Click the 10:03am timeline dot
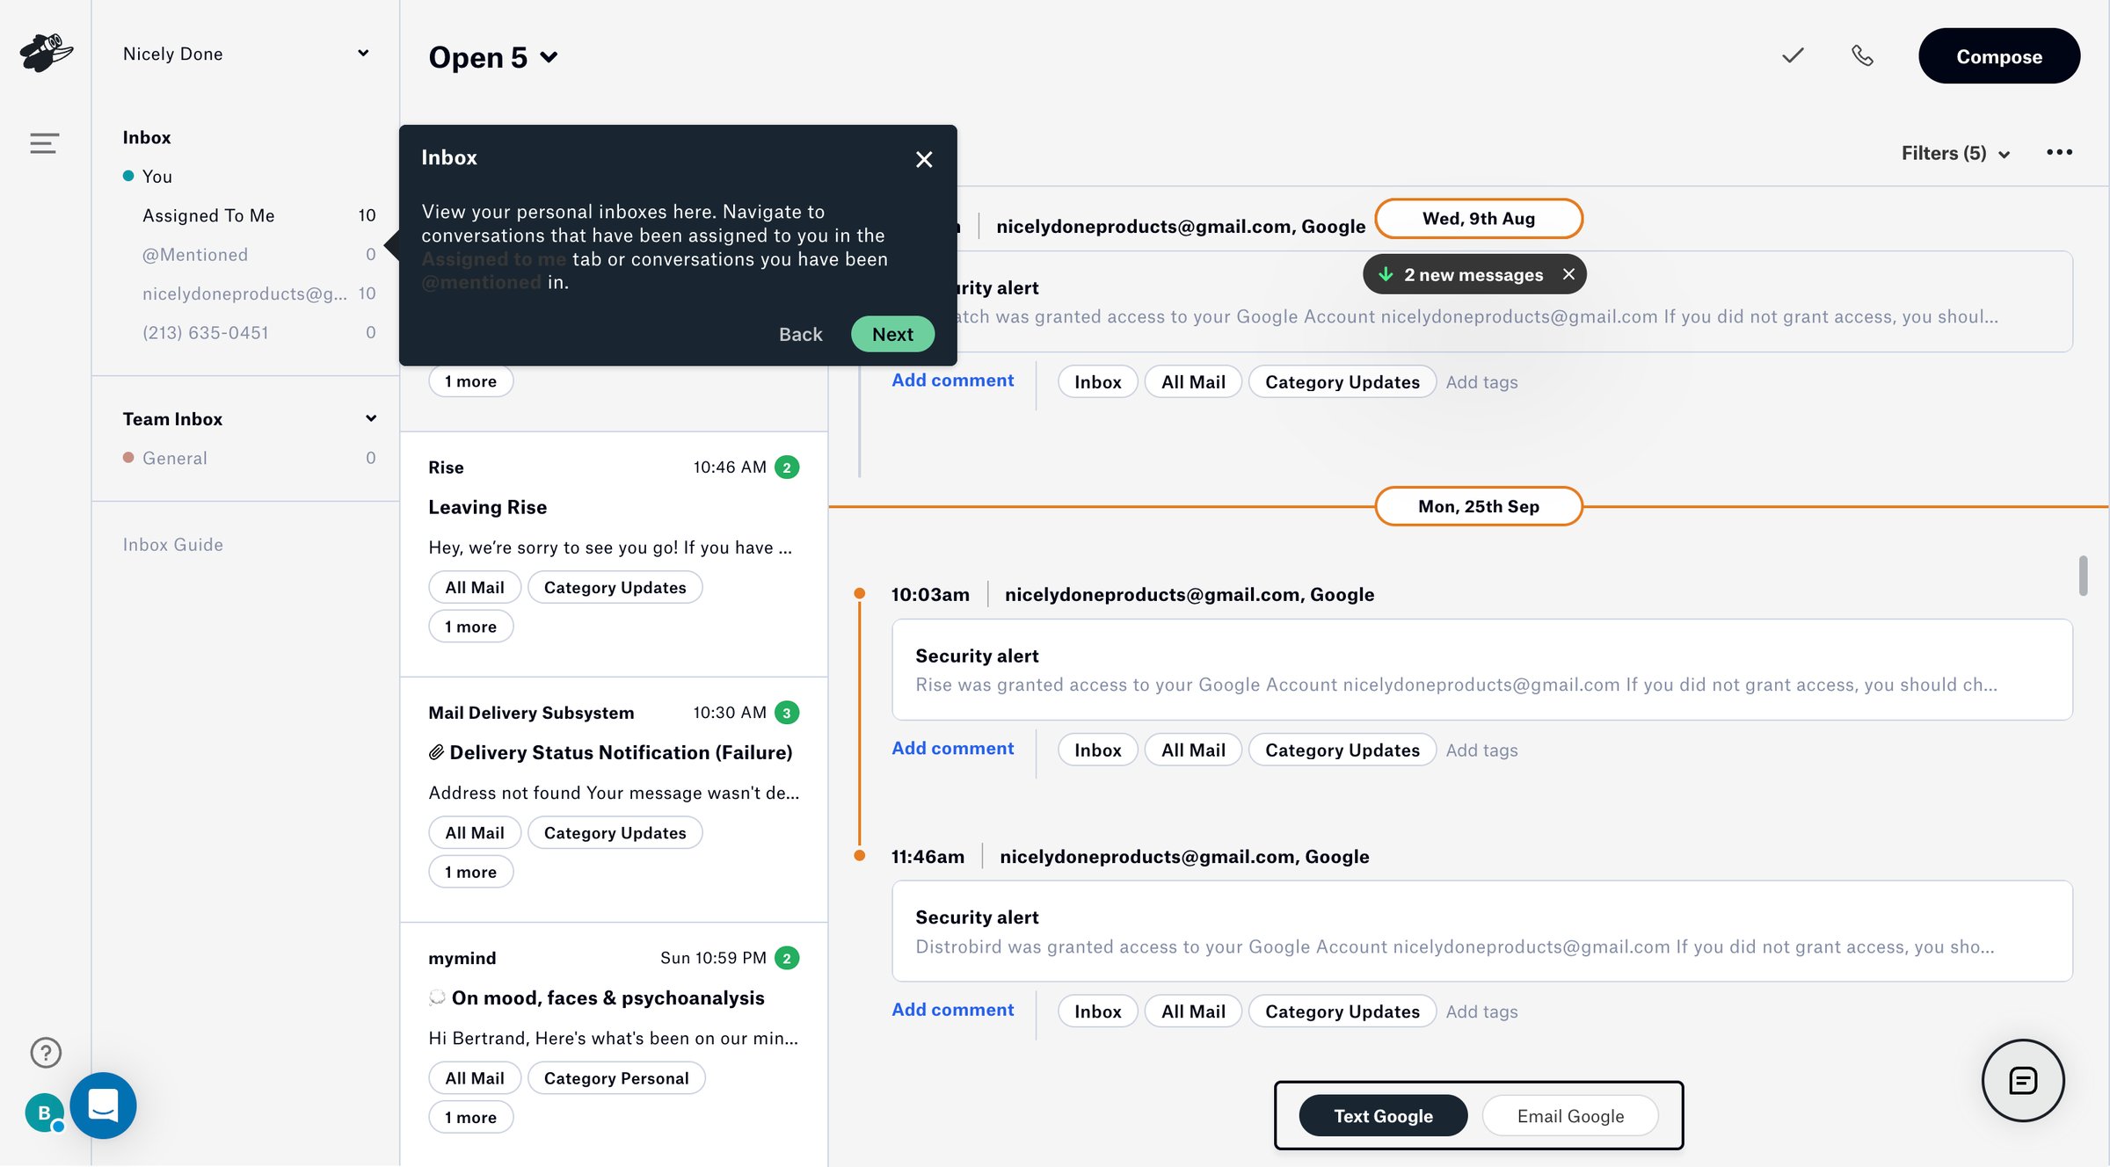 tap(859, 593)
